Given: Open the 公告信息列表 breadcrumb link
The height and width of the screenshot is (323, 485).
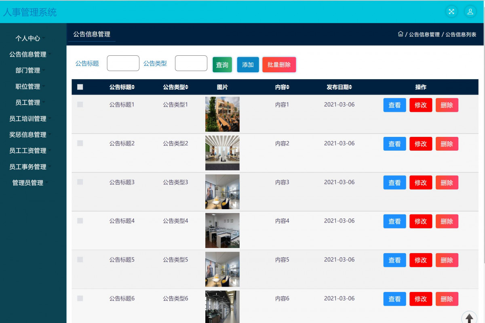Looking at the screenshot, I should tap(461, 34).
